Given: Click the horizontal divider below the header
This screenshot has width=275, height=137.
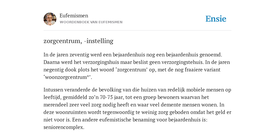Looking at the screenshot, I should (x=137, y=31).
